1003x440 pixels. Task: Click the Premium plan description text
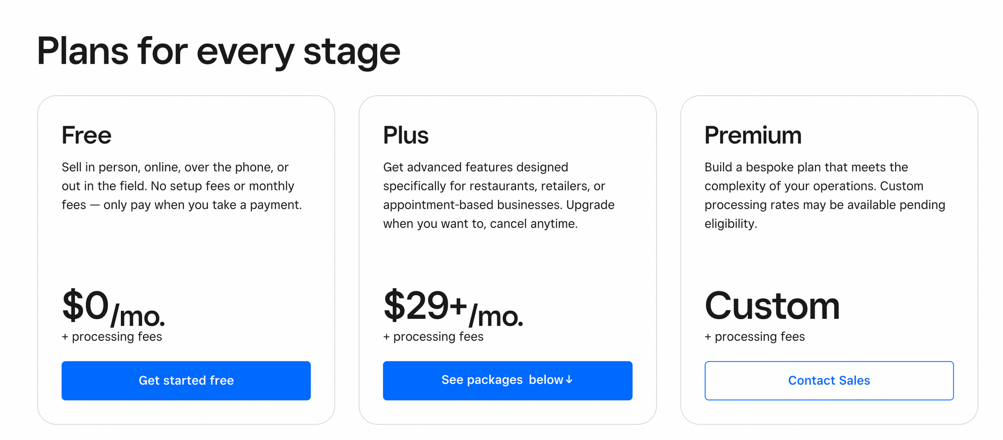coord(824,195)
